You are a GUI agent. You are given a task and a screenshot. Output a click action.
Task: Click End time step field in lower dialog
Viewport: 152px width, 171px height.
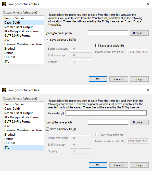point(80,145)
